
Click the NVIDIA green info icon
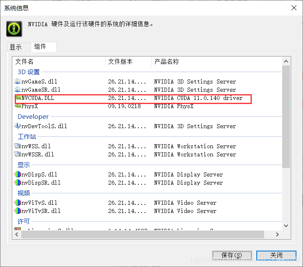[x=14, y=29]
